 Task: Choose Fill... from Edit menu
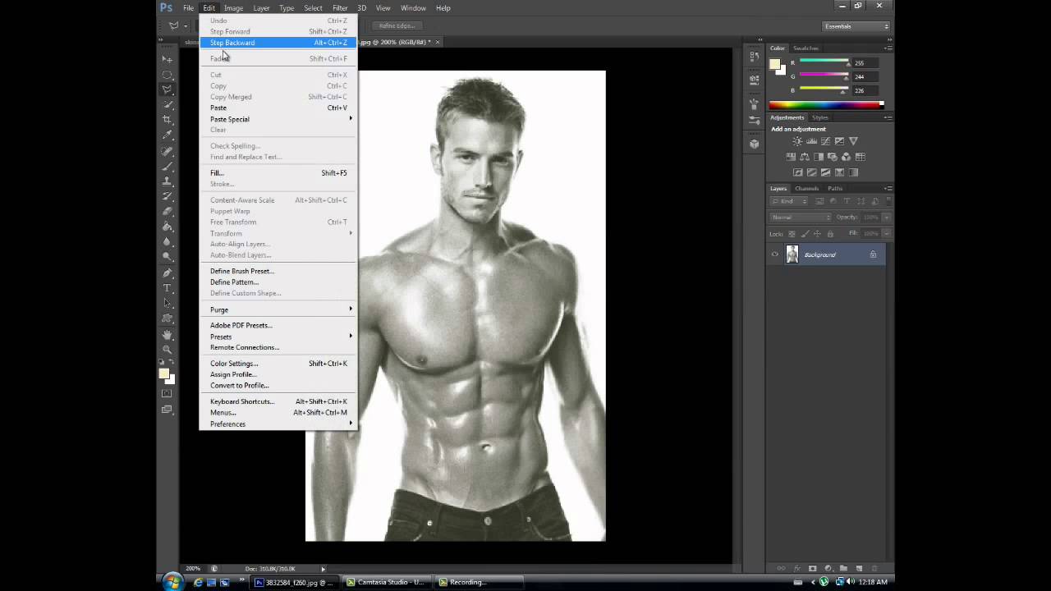(x=278, y=173)
